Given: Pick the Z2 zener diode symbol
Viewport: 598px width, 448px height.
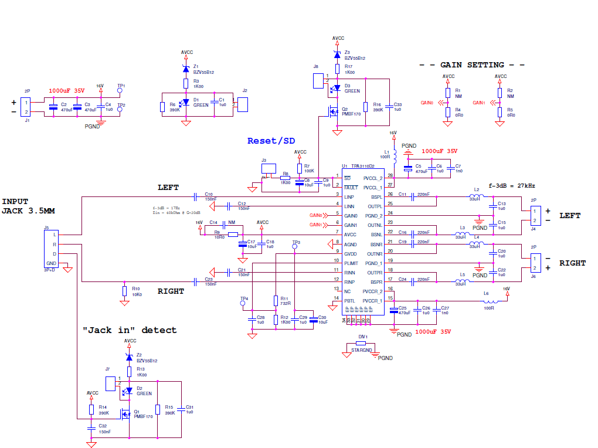Looking at the screenshot, I should [130, 357].
